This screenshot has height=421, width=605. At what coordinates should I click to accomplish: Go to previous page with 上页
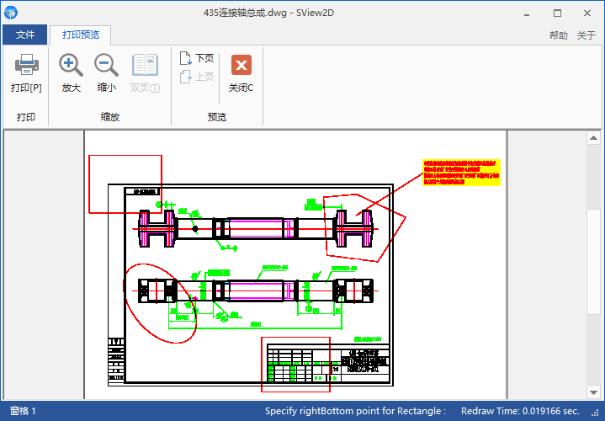[x=198, y=77]
